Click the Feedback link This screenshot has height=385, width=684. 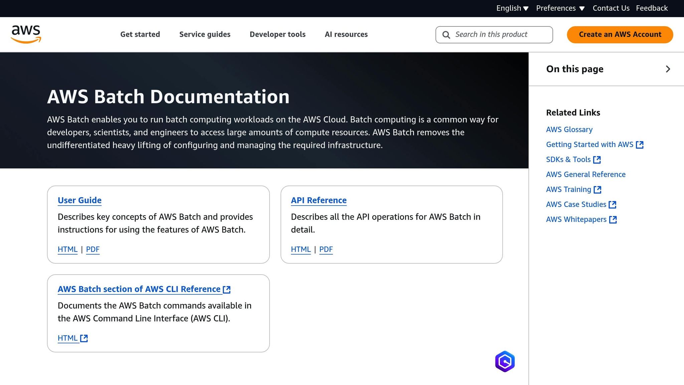point(652,8)
